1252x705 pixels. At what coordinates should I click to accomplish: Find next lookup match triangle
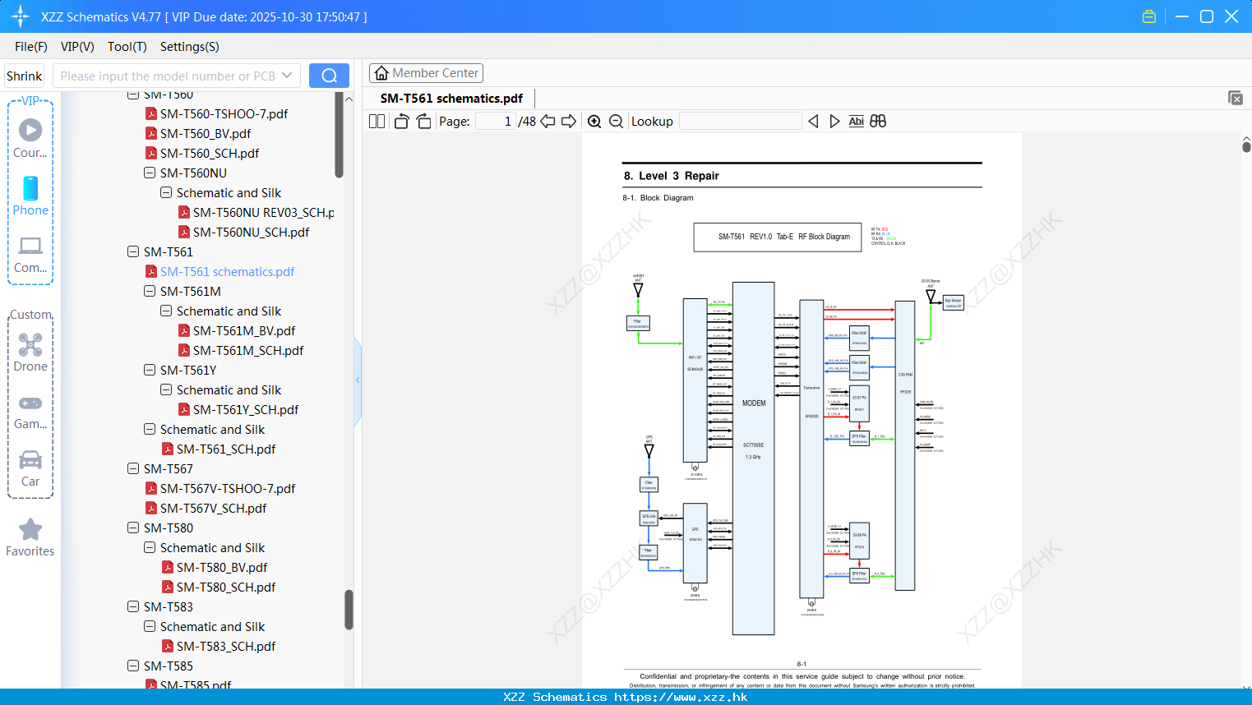click(x=834, y=122)
